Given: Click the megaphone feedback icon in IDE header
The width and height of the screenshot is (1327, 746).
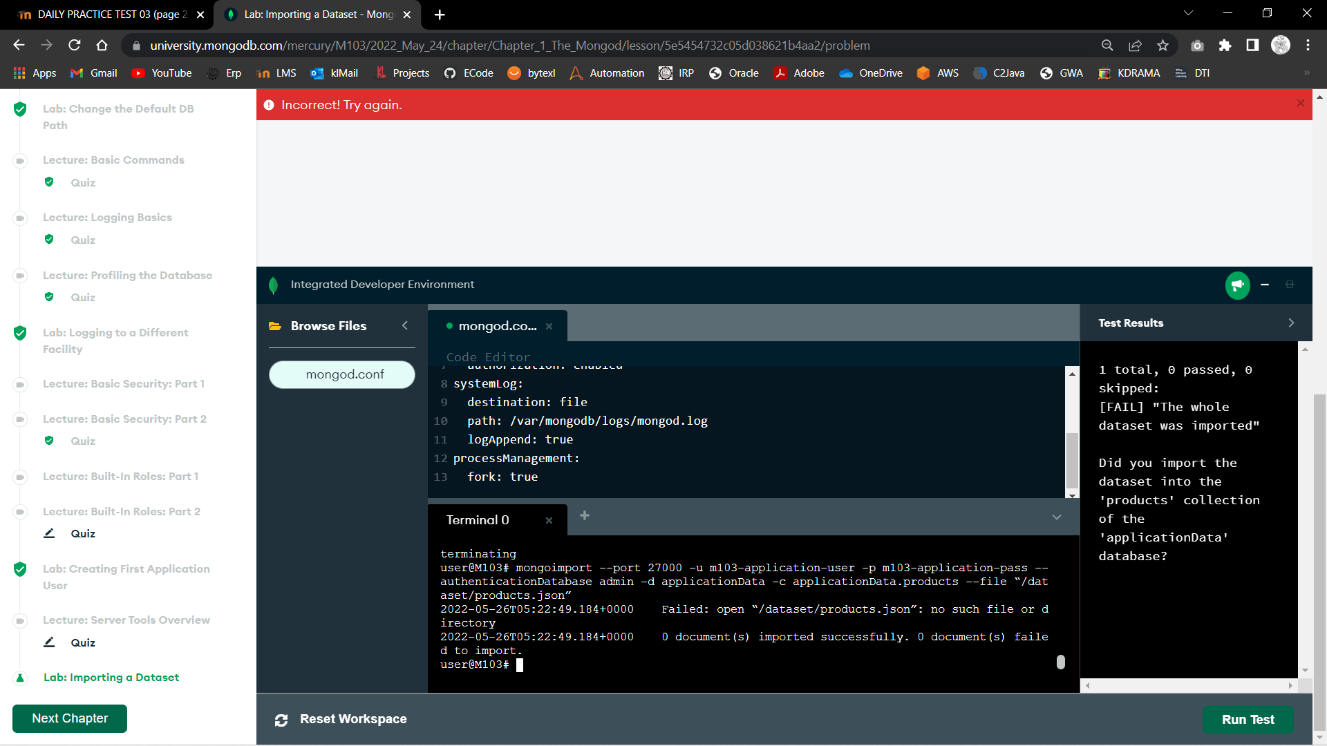Looking at the screenshot, I should tap(1237, 285).
